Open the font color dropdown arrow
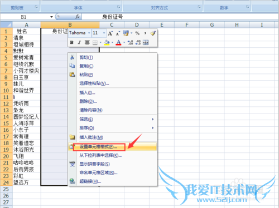Screen dimensions: 279x208 pyautogui.click(x=124, y=42)
